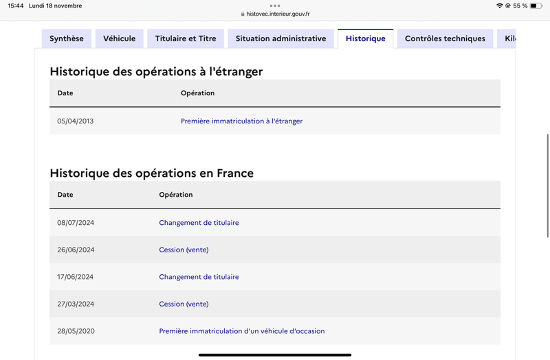This screenshot has width=550, height=360.
Task: Open Première immatriculation d'un véhicule d'occasion link
Action: coord(242,331)
